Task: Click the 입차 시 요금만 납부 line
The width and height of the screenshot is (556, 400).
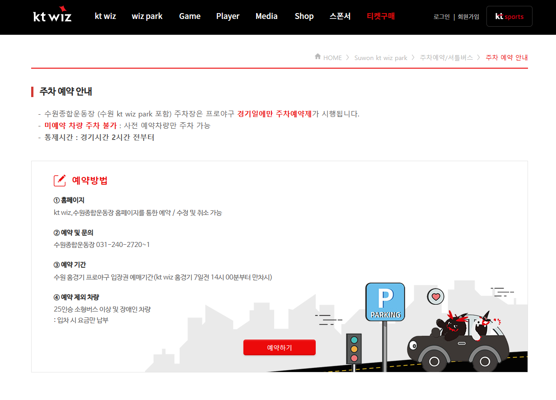Action: [81, 321]
